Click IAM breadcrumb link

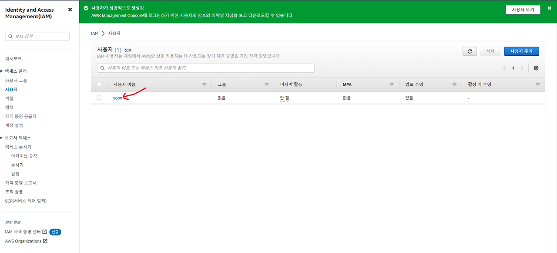[95, 33]
